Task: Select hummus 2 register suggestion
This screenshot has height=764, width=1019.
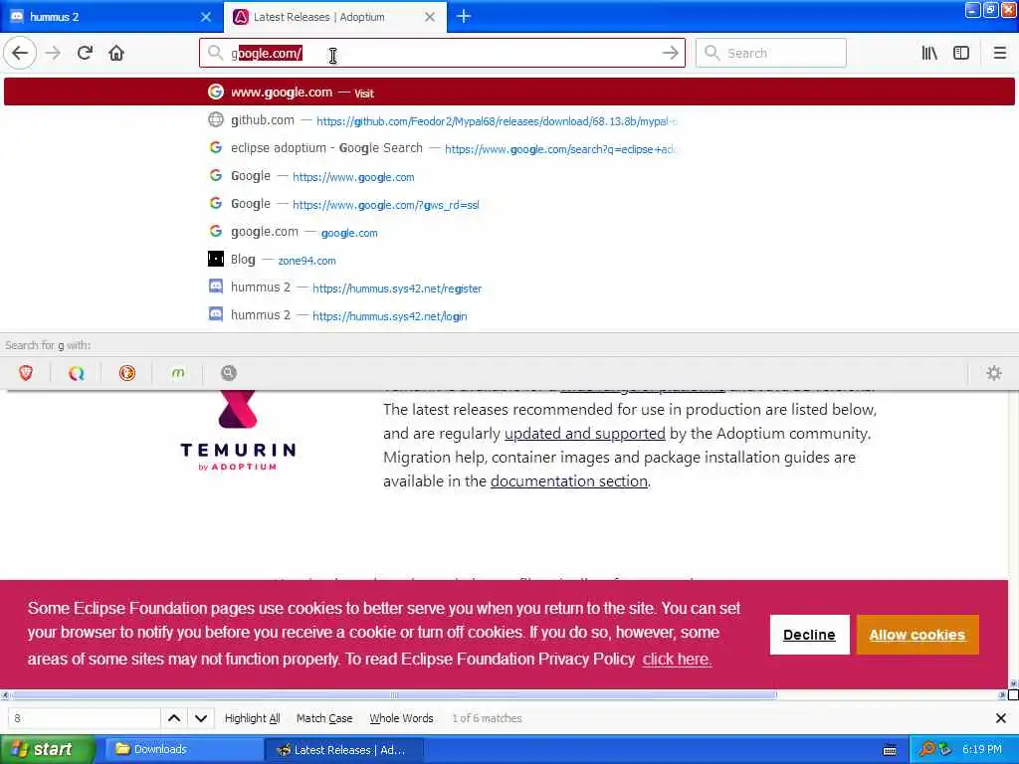Action: 509,287
